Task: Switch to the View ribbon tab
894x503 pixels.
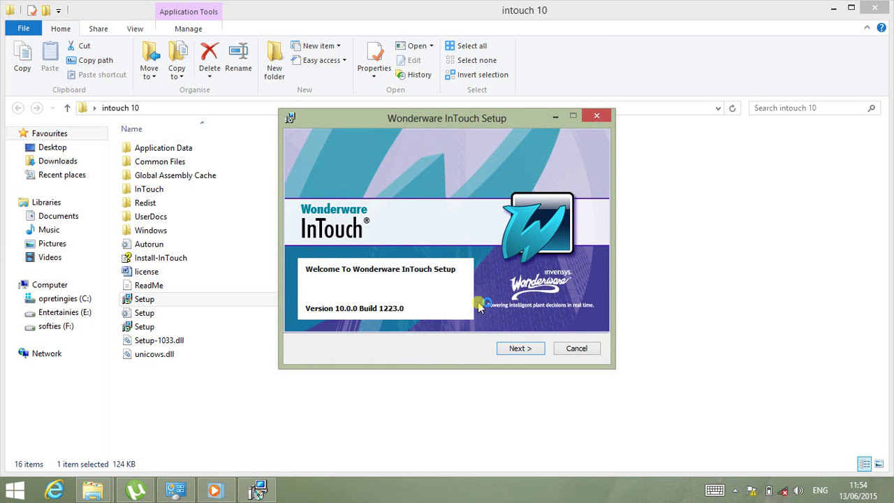Action: coord(135,29)
